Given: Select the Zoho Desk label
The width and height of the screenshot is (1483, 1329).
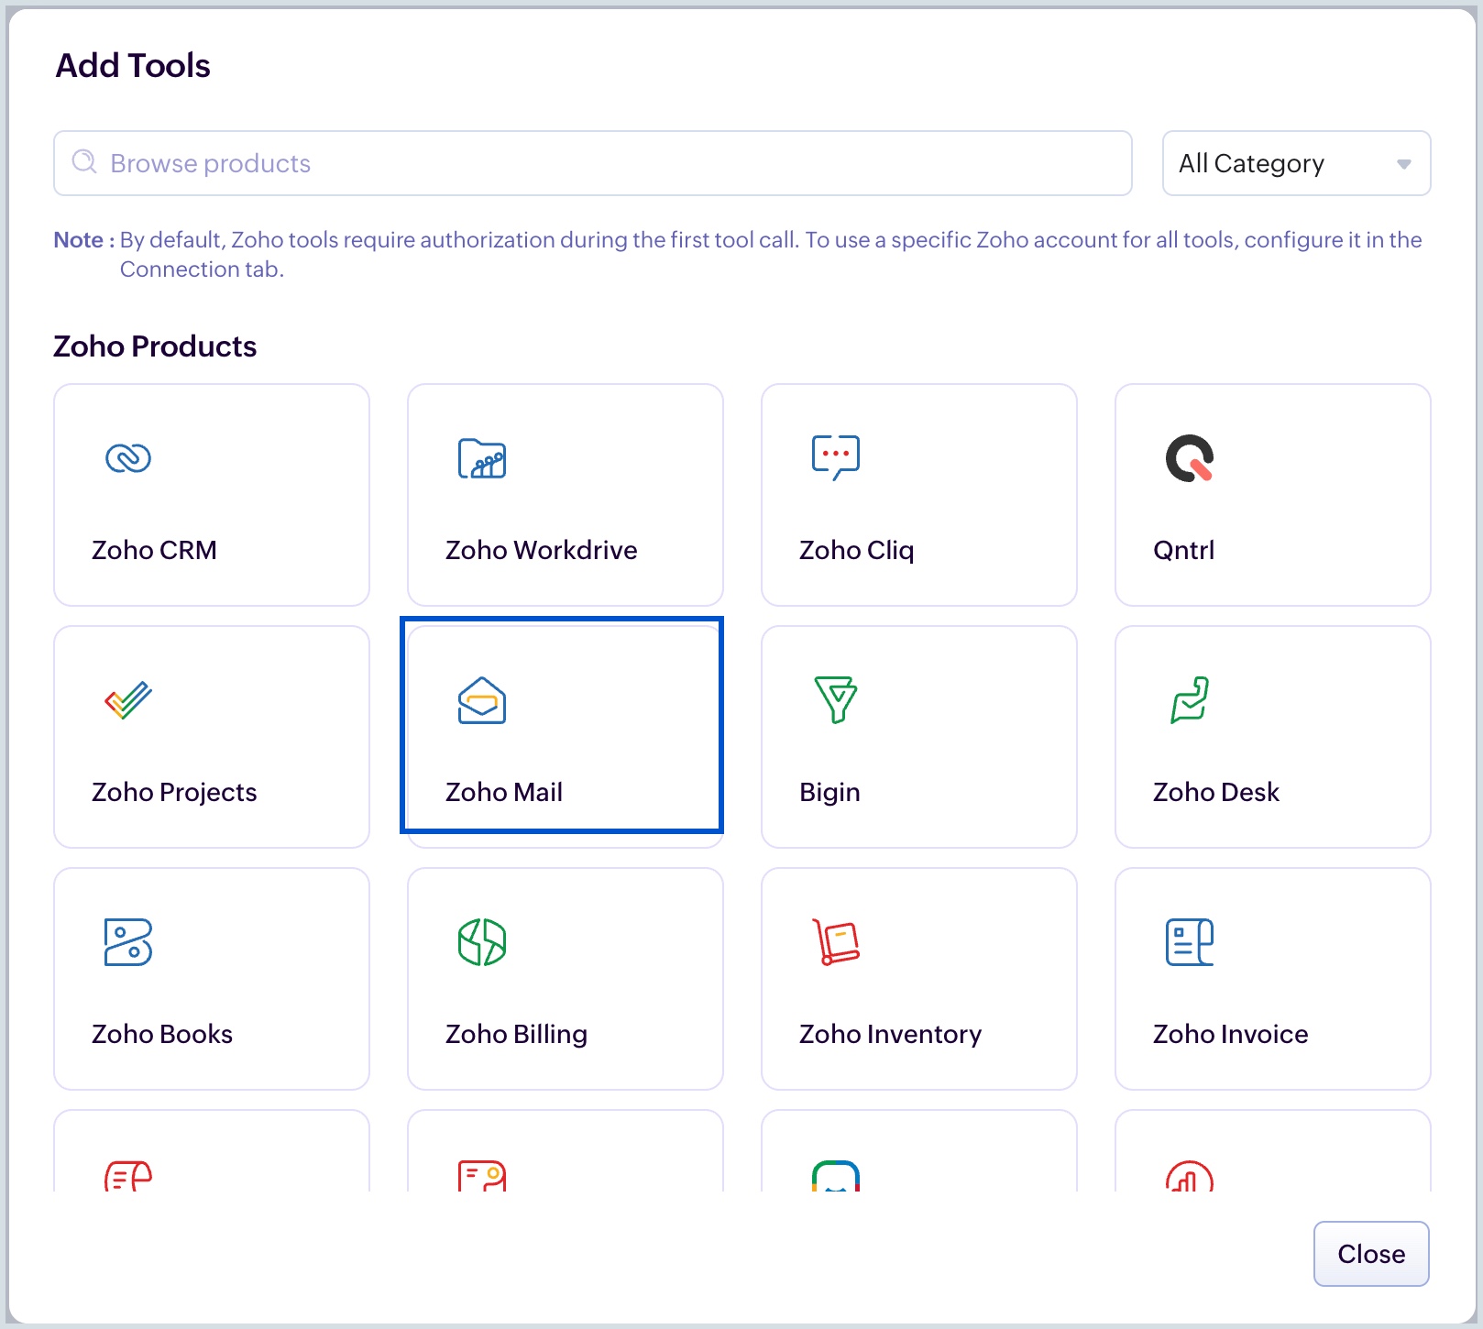Looking at the screenshot, I should (x=1216, y=792).
